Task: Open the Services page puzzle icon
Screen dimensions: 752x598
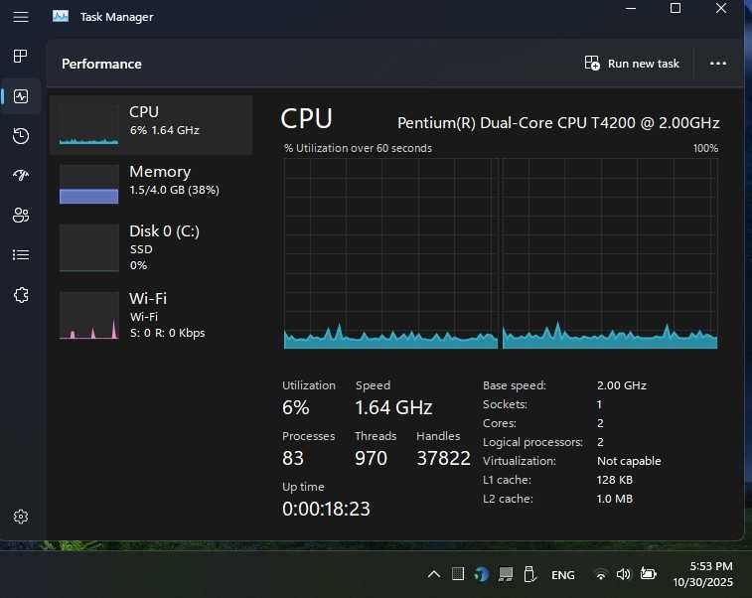Action: click(x=21, y=294)
